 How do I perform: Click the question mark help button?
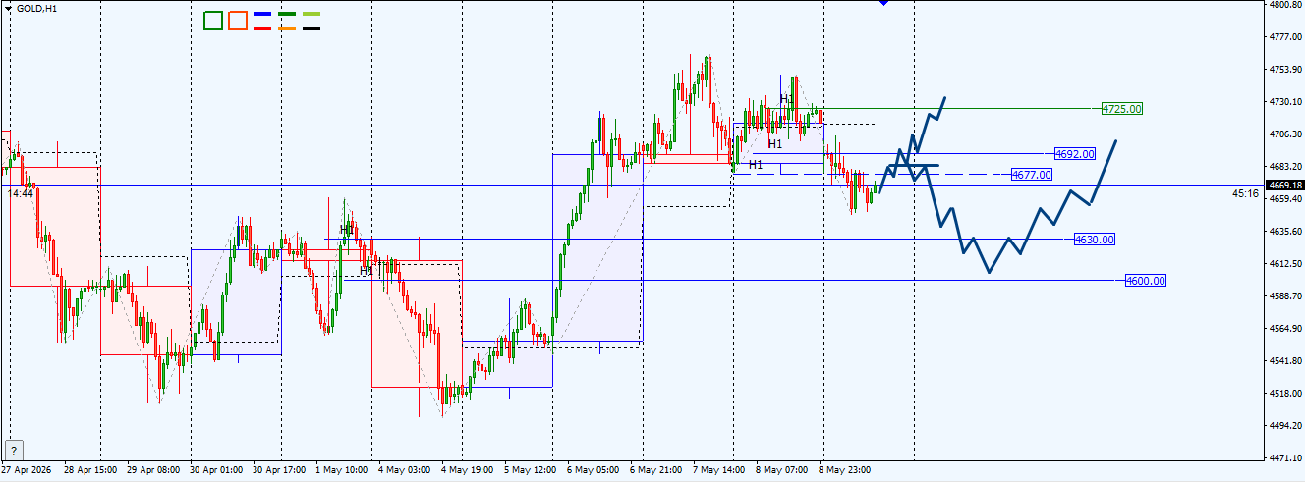point(14,449)
